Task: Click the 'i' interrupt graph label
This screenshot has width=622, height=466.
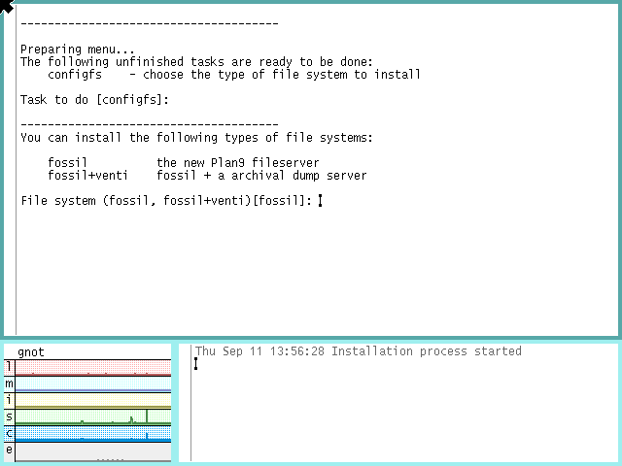Action: [10, 400]
